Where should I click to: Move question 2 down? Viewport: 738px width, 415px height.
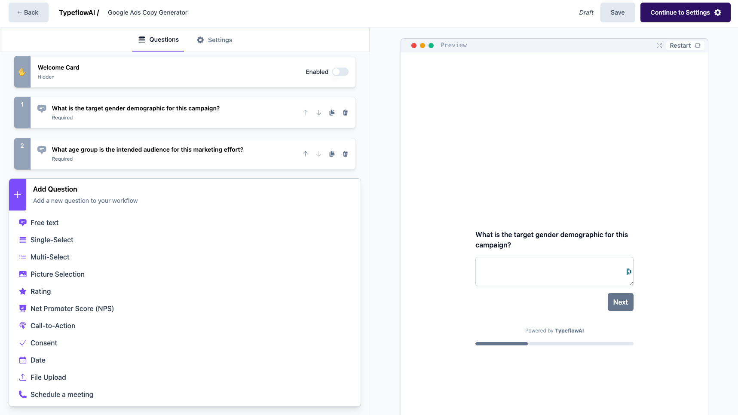pyautogui.click(x=318, y=154)
